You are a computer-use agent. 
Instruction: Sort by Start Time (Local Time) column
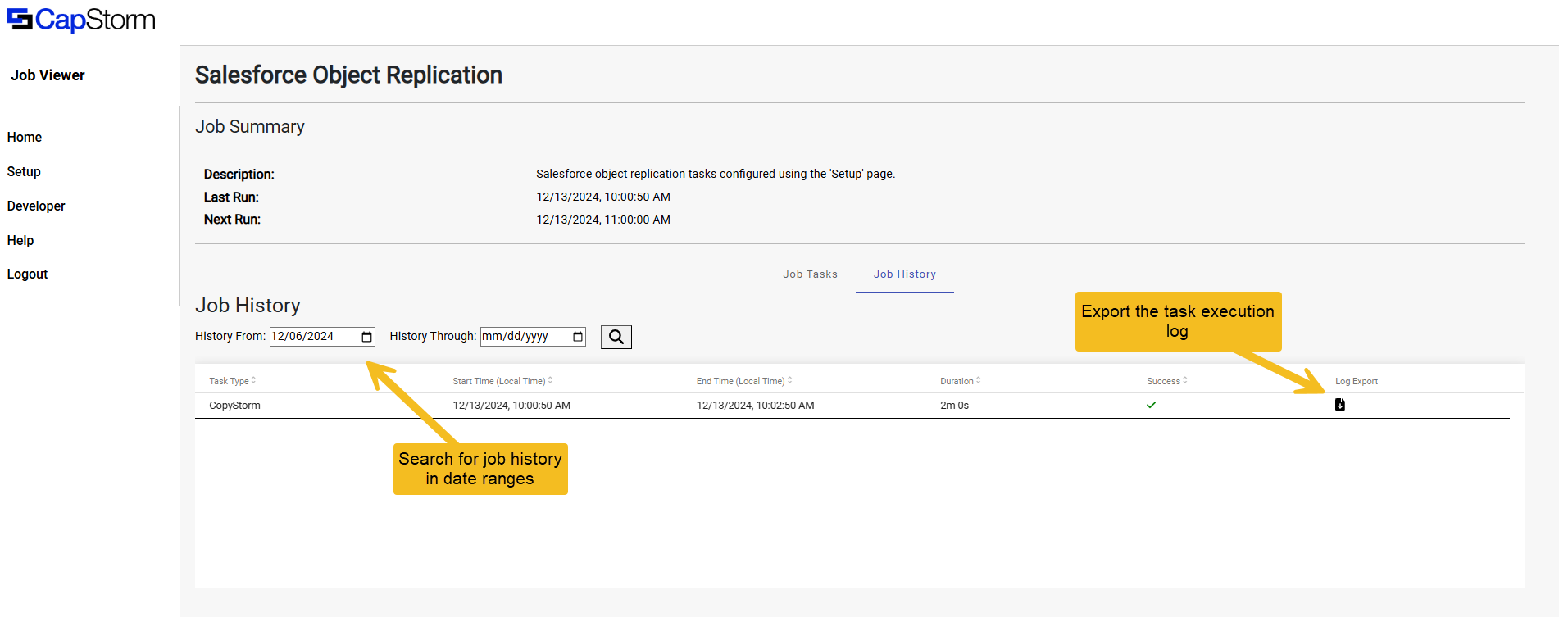point(502,381)
